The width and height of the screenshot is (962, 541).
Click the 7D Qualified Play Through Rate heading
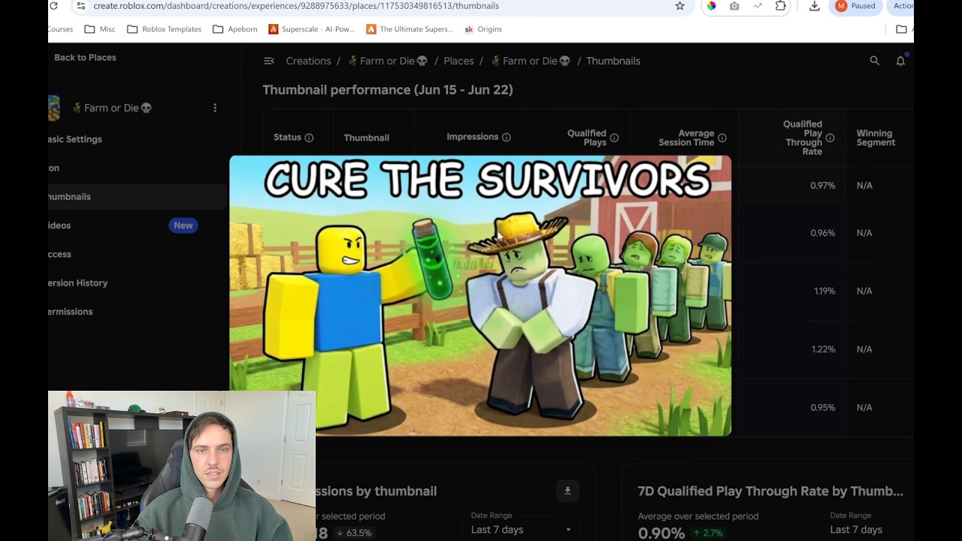pyautogui.click(x=770, y=491)
